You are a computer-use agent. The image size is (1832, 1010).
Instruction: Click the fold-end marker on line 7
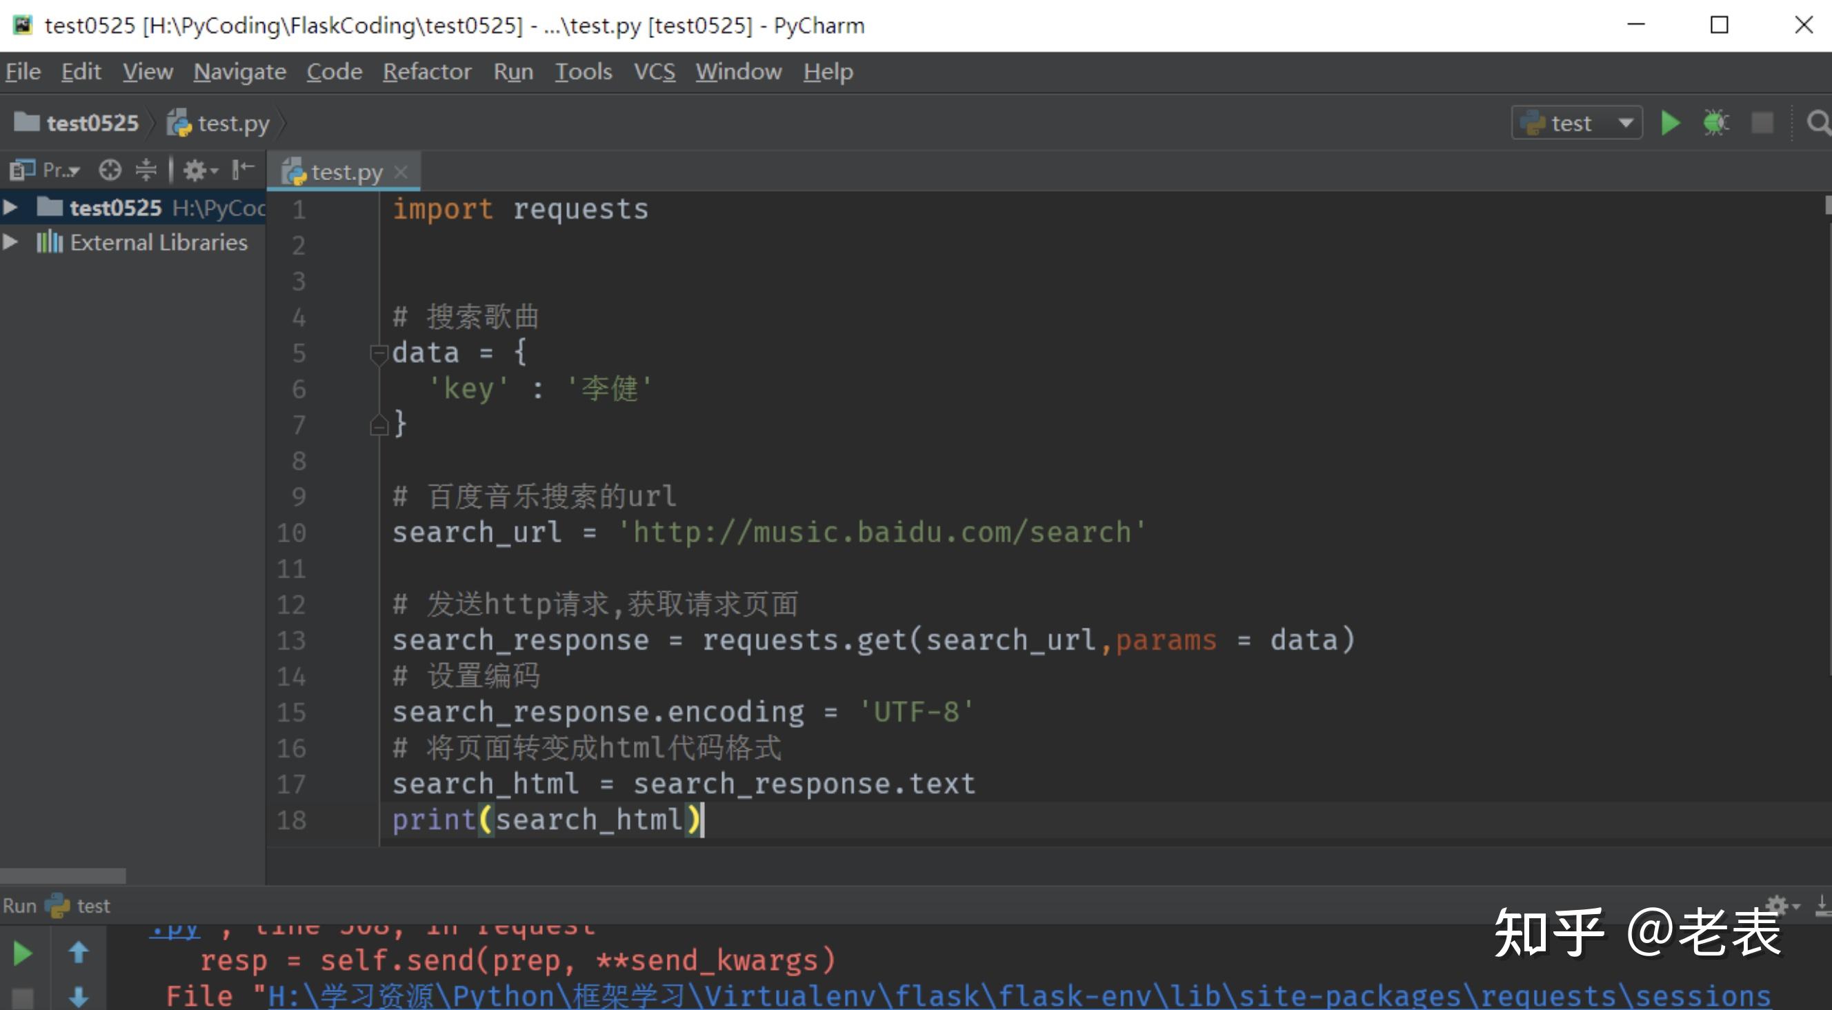pos(379,426)
